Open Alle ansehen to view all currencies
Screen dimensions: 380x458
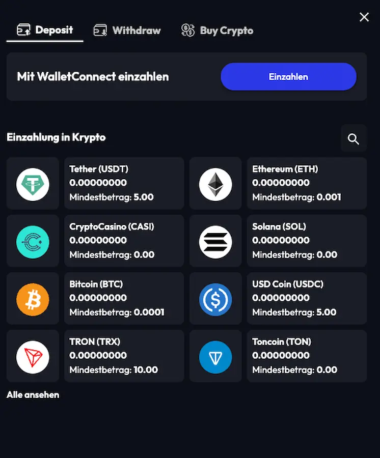tap(33, 394)
